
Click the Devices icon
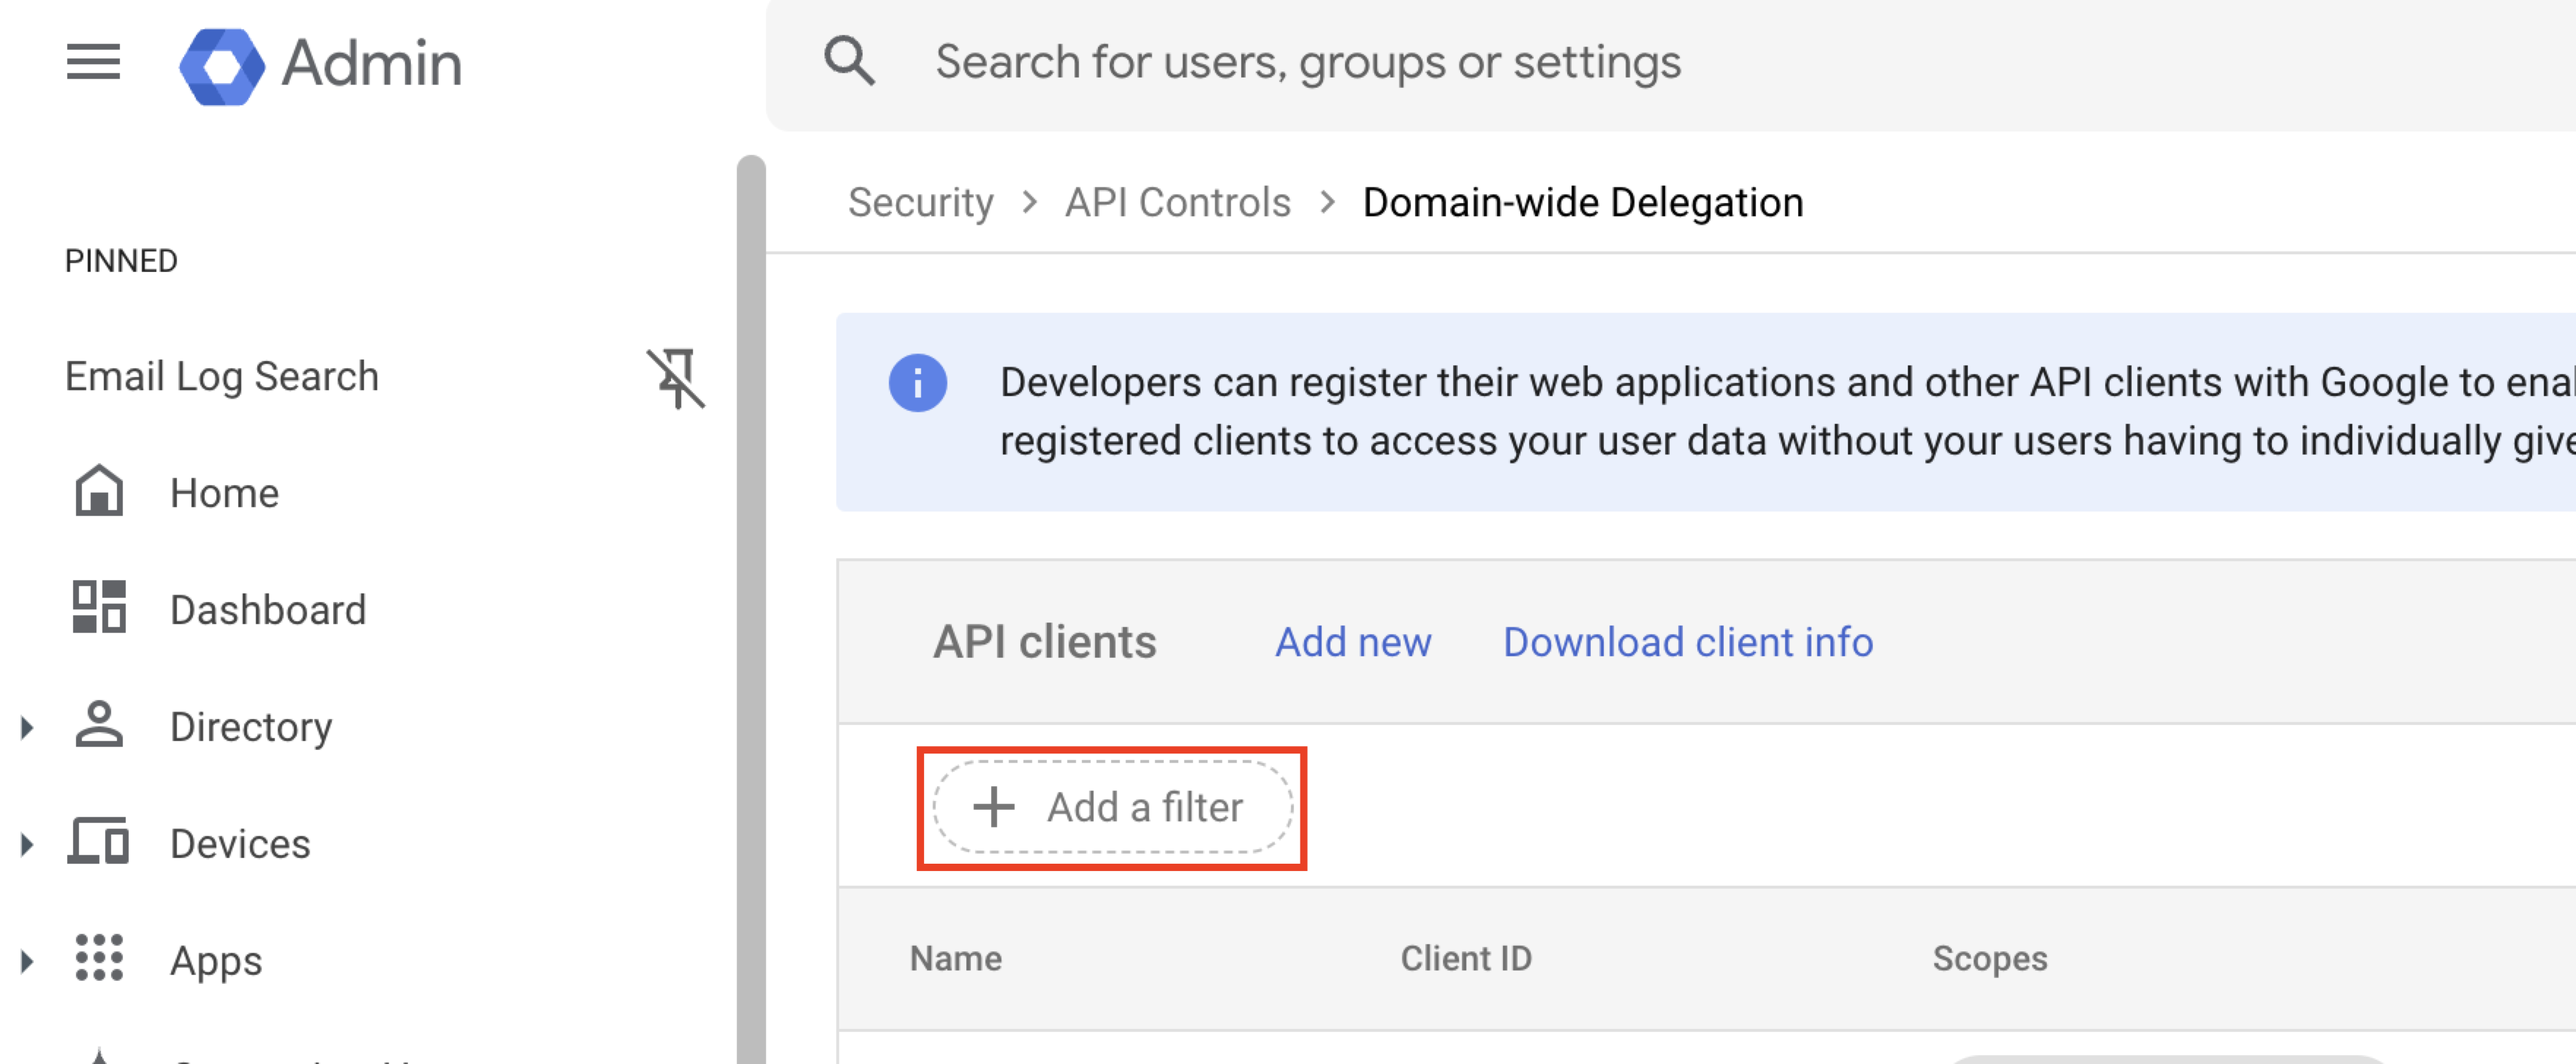click(99, 842)
